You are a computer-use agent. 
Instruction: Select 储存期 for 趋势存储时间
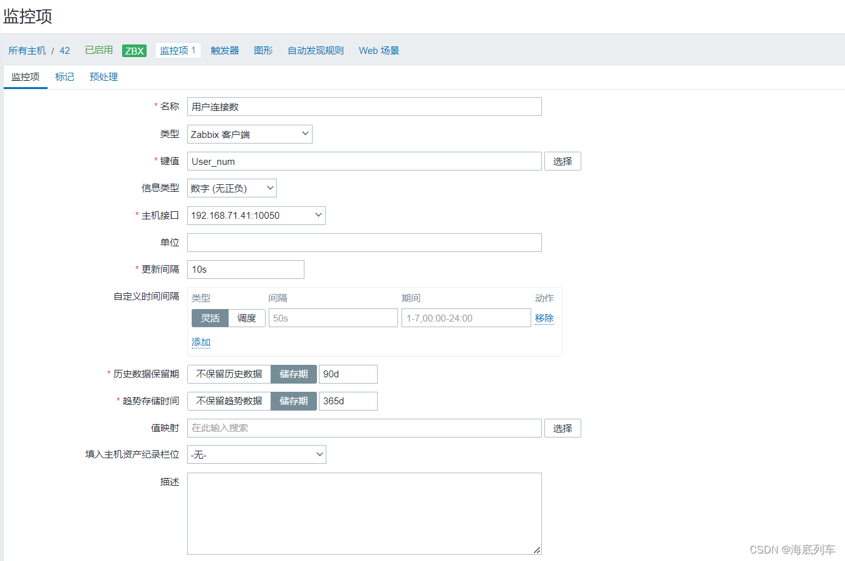click(x=294, y=401)
